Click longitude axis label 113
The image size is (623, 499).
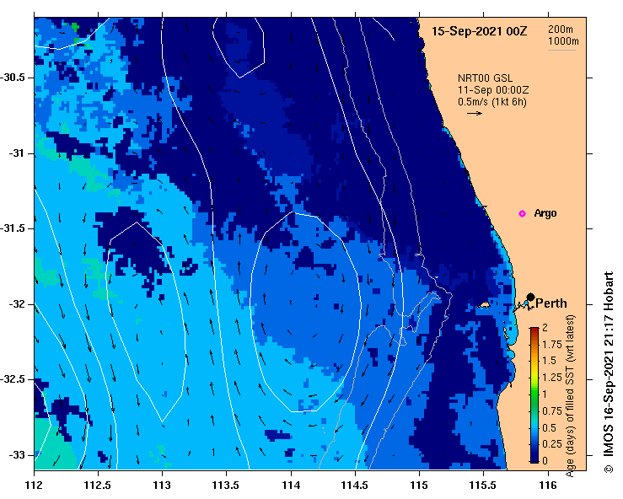pos(162,486)
